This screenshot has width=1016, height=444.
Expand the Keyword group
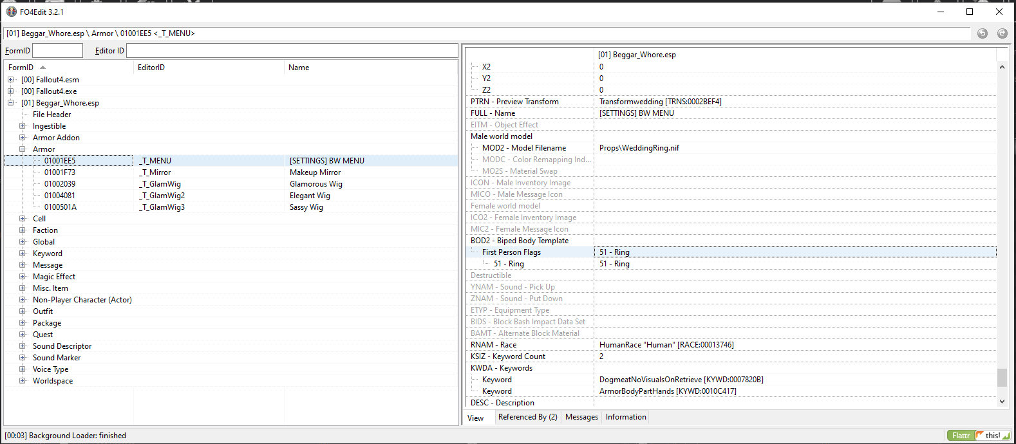click(22, 254)
